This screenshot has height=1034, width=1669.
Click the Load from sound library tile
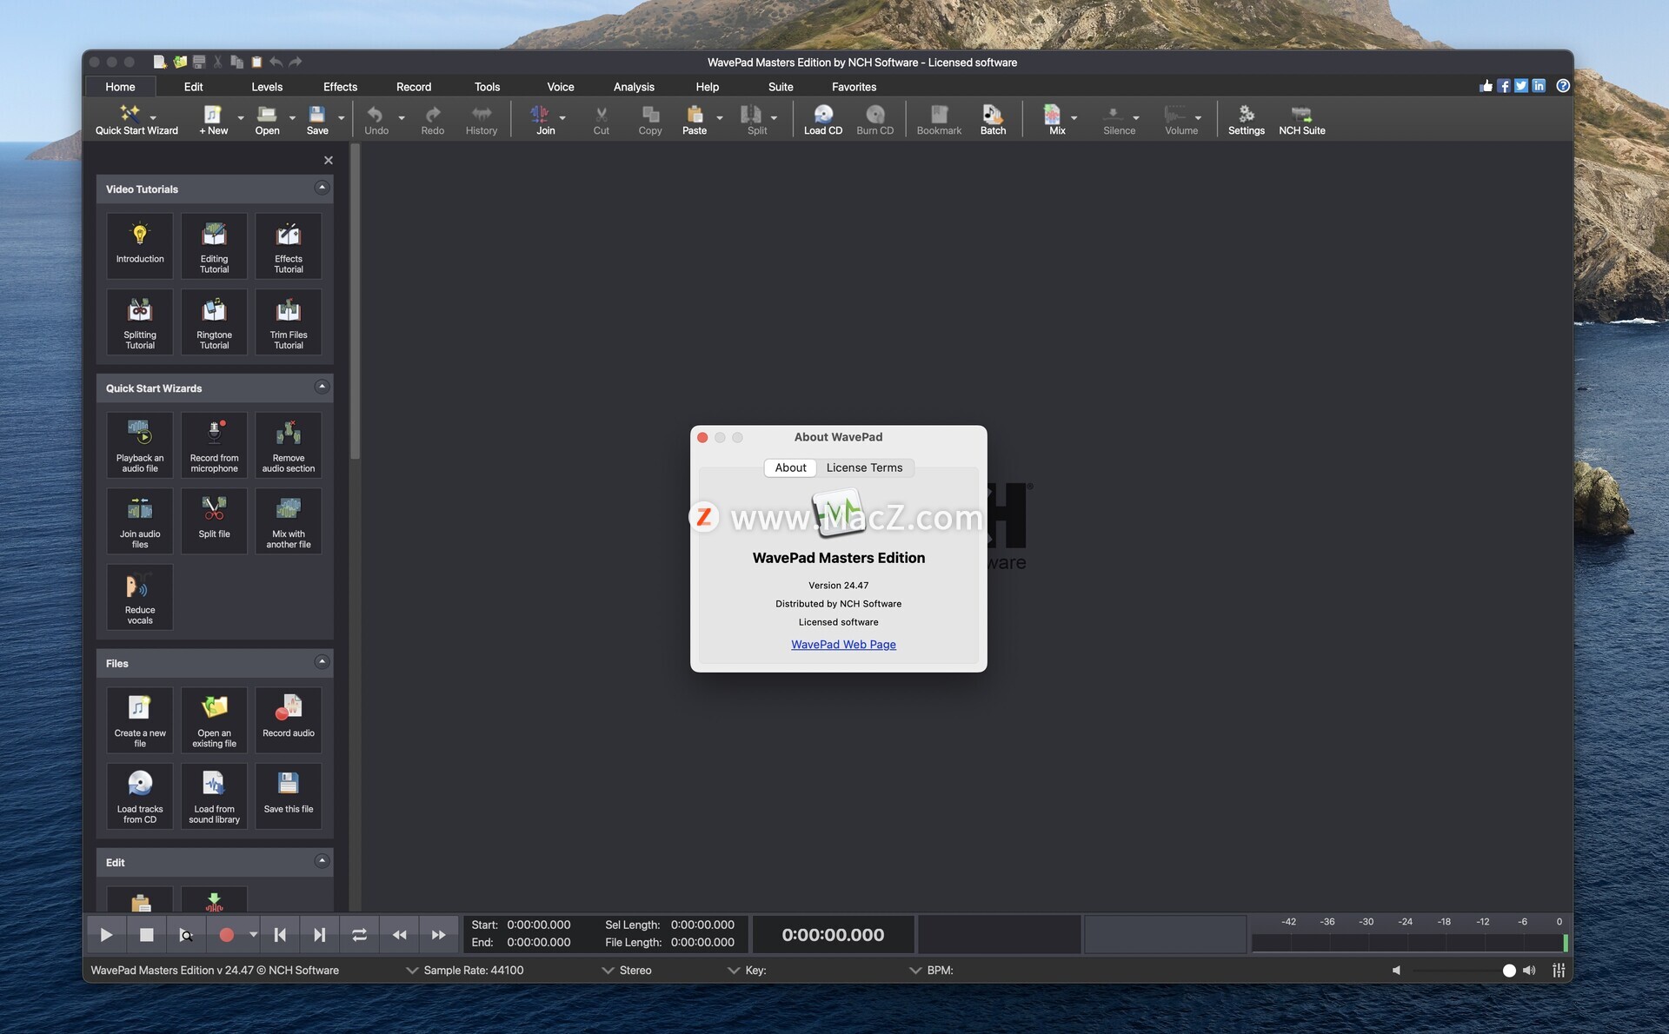(x=214, y=796)
